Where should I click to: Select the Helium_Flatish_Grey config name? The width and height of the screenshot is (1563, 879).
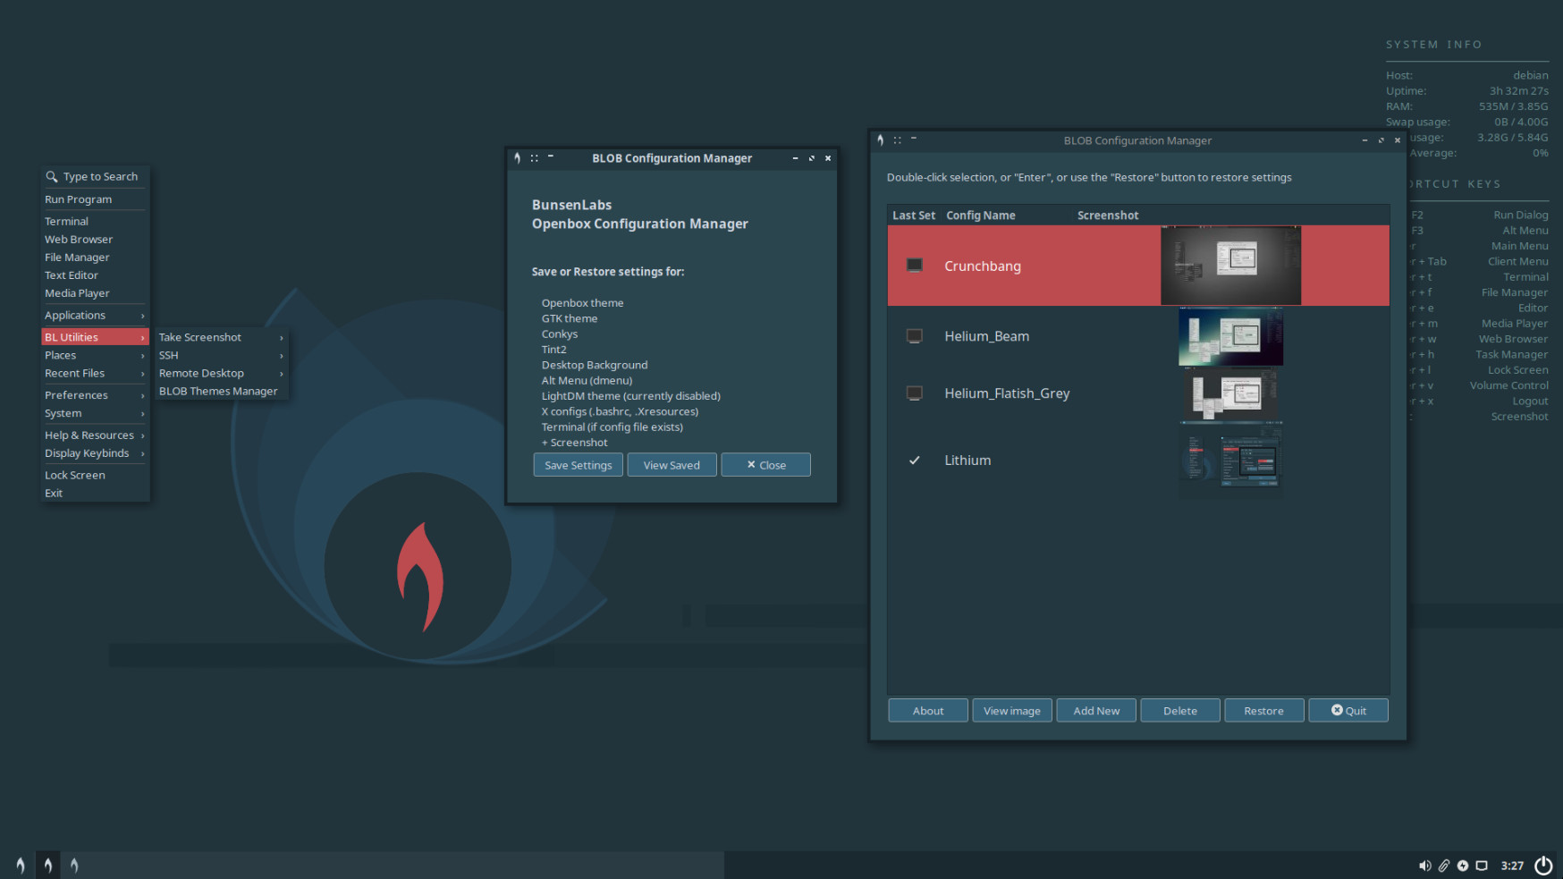pyautogui.click(x=1007, y=393)
